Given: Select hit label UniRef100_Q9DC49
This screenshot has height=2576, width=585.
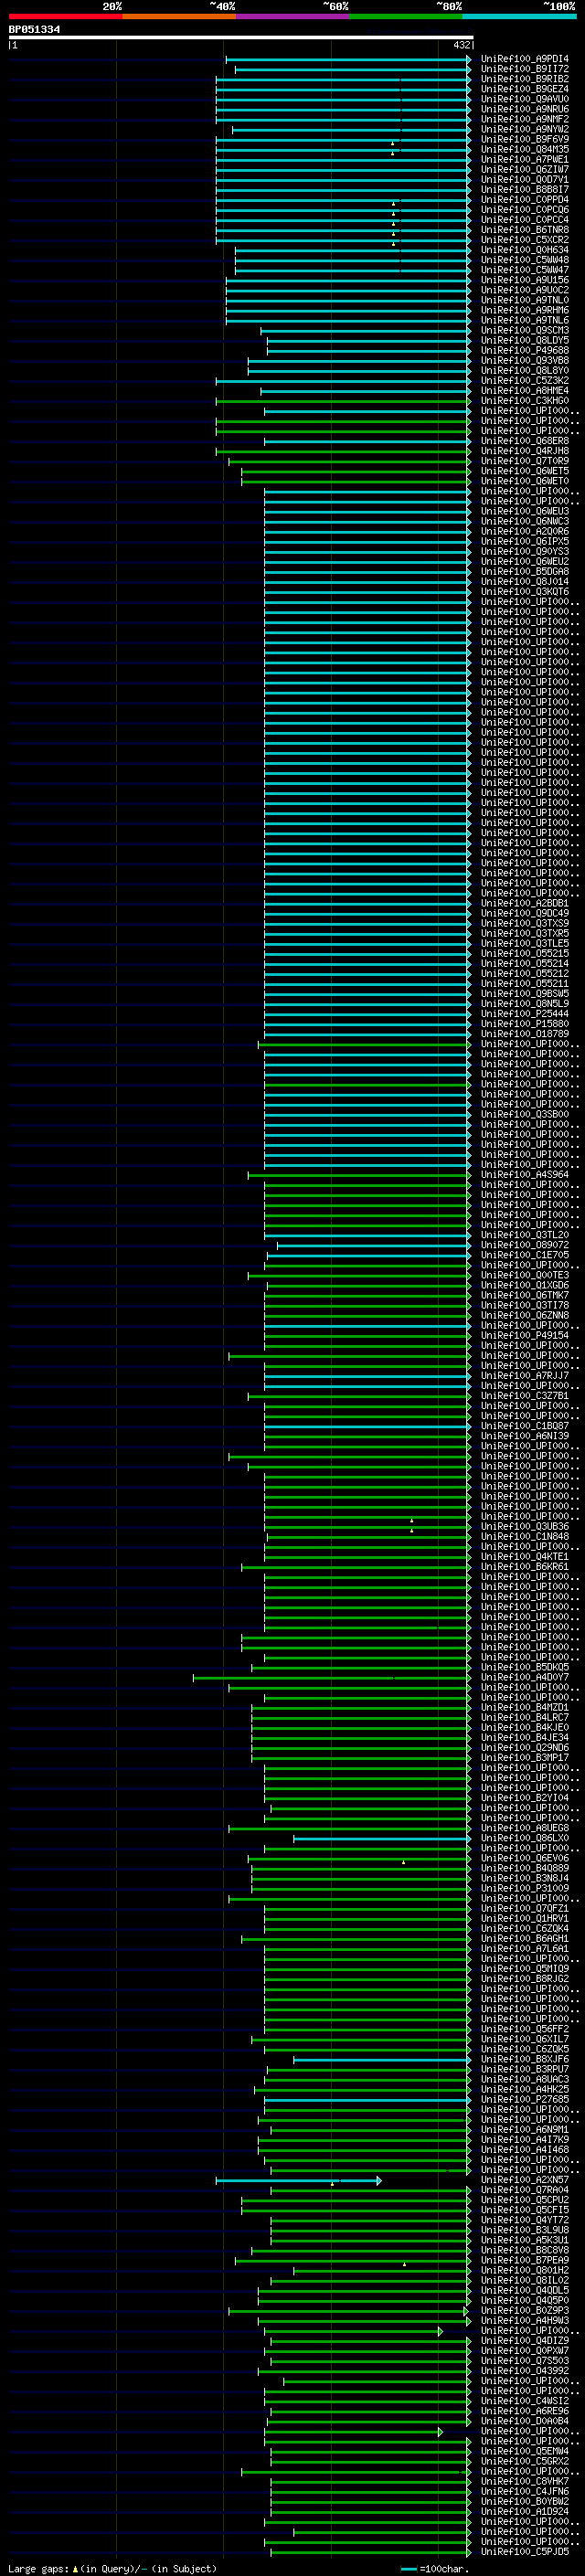Looking at the screenshot, I should point(525,913).
